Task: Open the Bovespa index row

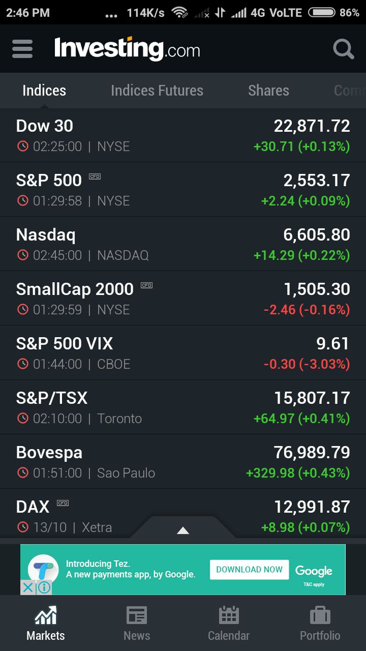Action: tap(183, 462)
